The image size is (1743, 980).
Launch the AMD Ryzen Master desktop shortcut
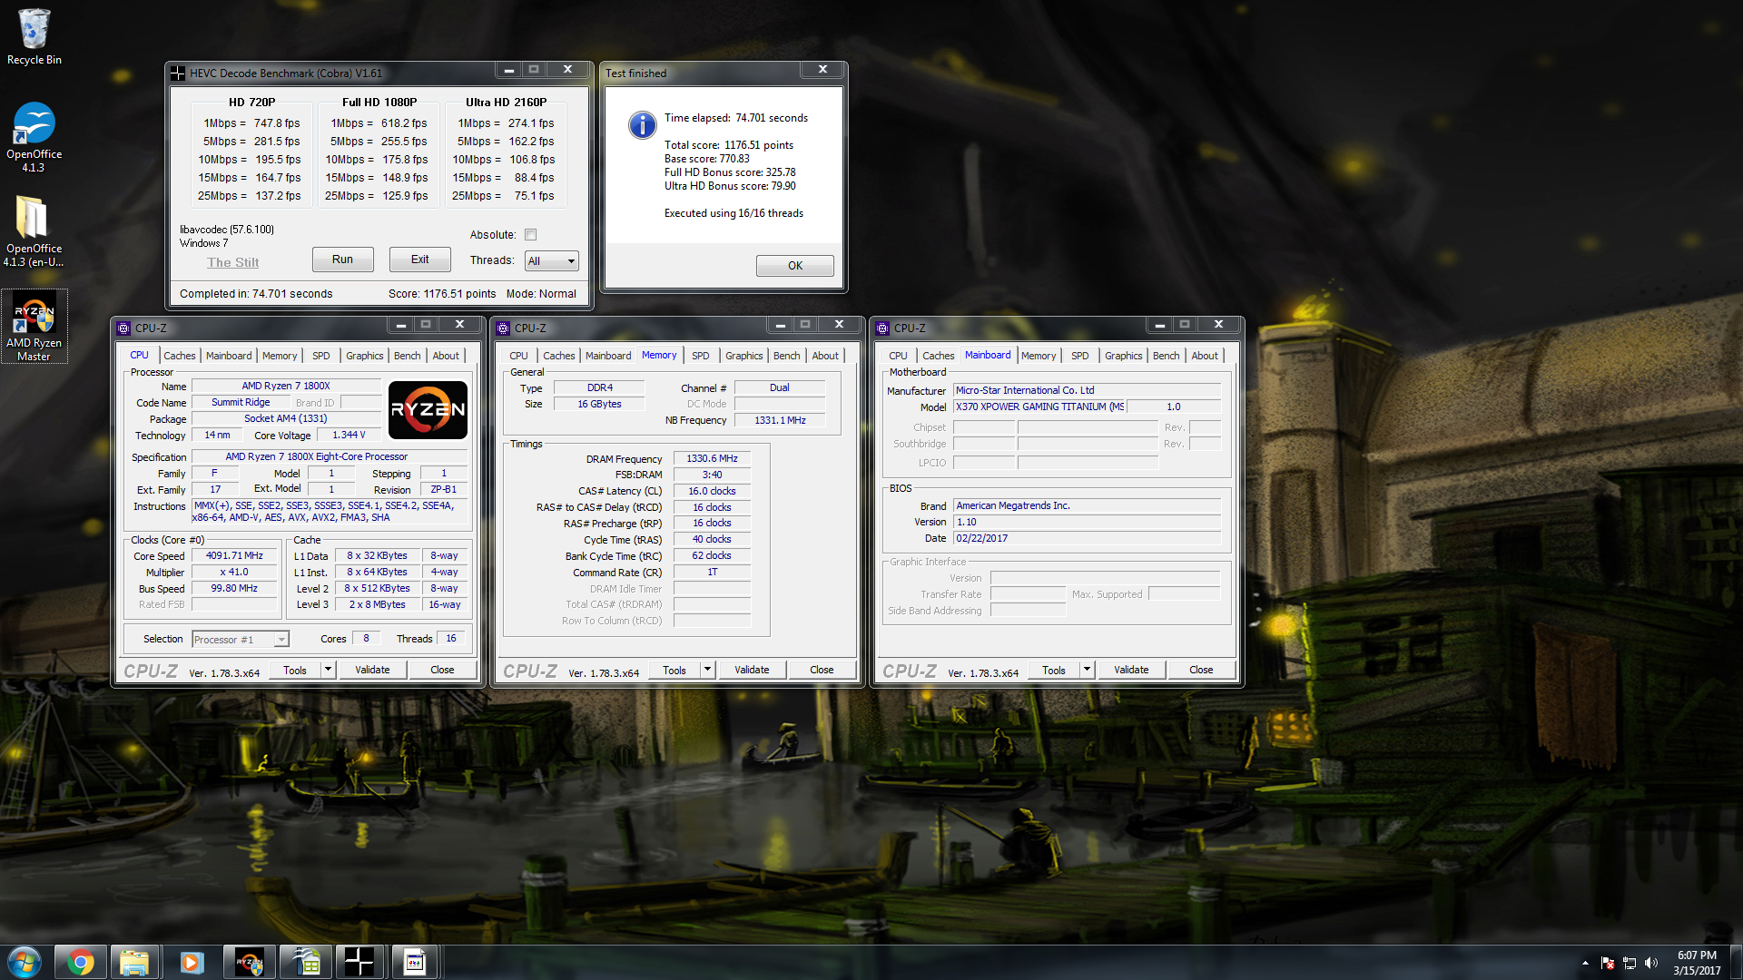[x=34, y=327]
